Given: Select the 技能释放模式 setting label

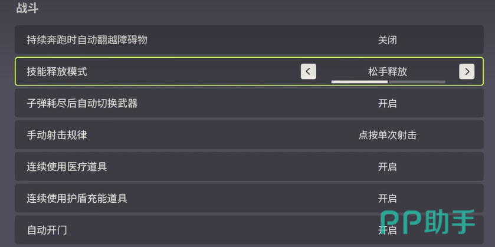Looking at the screenshot, I should click(57, 72).
